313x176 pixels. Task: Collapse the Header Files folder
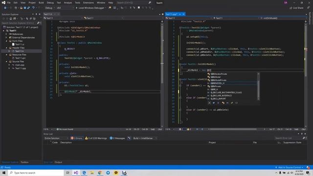pyautogui.click(x=6, y=48)
